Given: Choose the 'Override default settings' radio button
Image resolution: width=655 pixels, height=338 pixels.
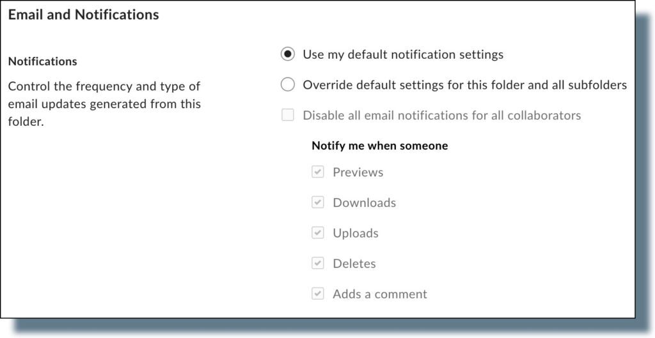Looking at the screenshot, I should point(288,84).
